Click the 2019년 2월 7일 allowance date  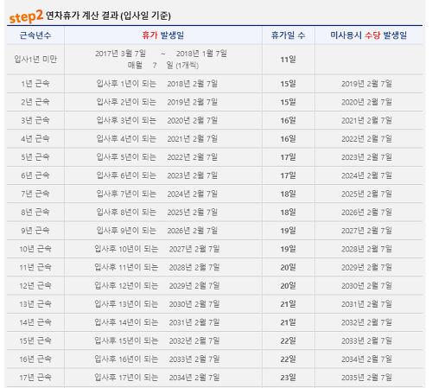366,84
